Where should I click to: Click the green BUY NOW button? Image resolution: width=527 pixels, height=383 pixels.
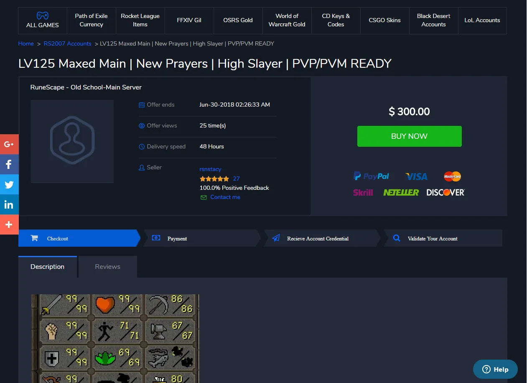click(409, 136)
